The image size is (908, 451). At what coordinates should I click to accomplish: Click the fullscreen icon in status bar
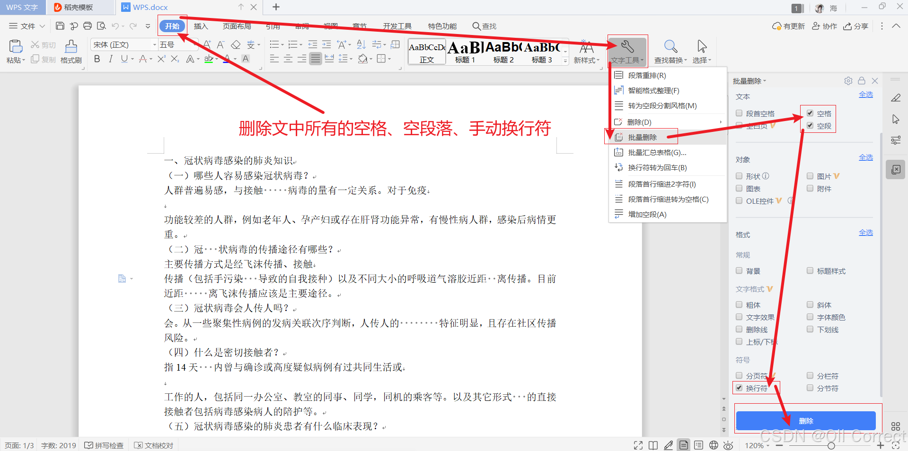(638, 445)
